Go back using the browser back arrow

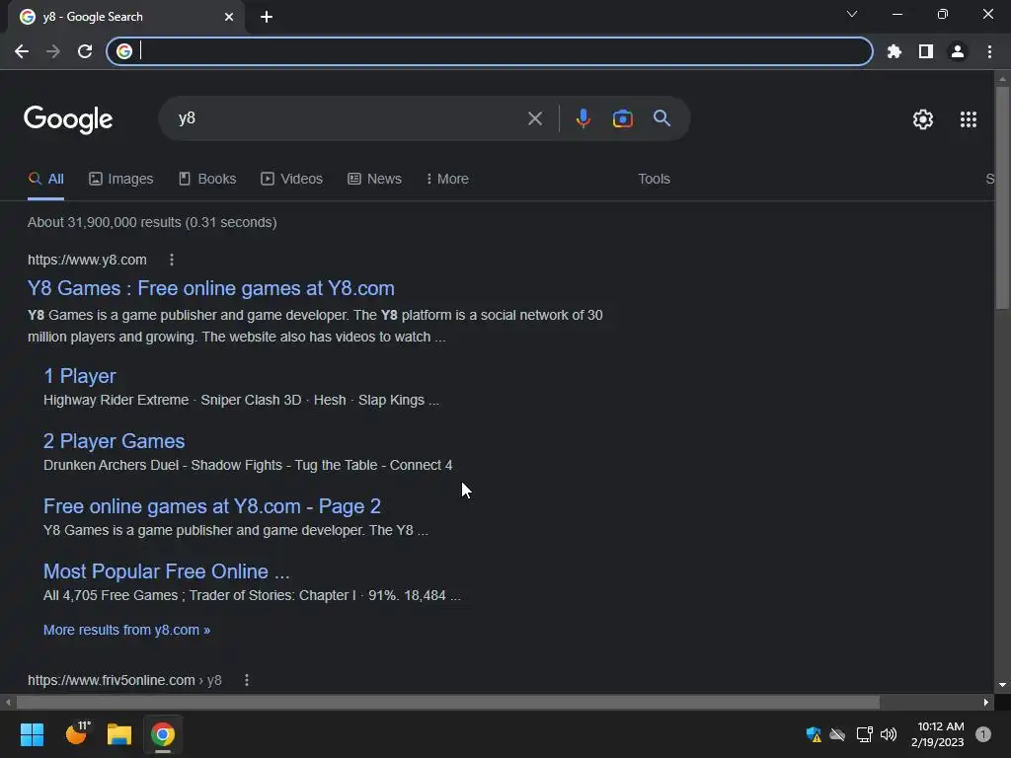coord(22,51)
